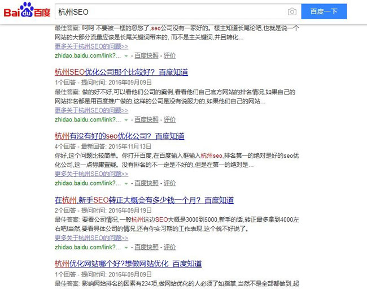Click zhidao.baidu.com URL under 杭州有没有好的seo优化公司

coord(88,183)
